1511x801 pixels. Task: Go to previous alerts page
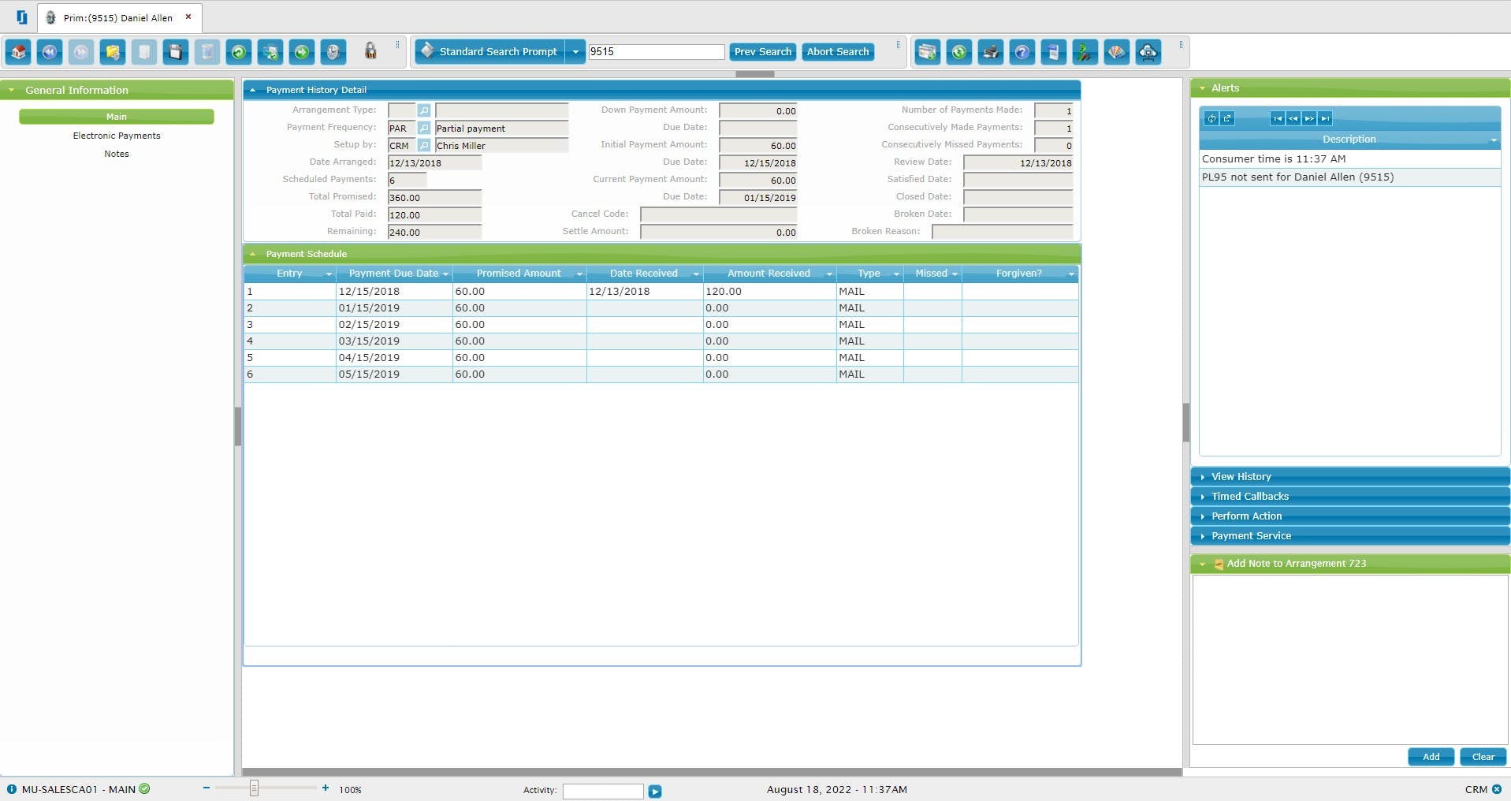(1293, 118)
